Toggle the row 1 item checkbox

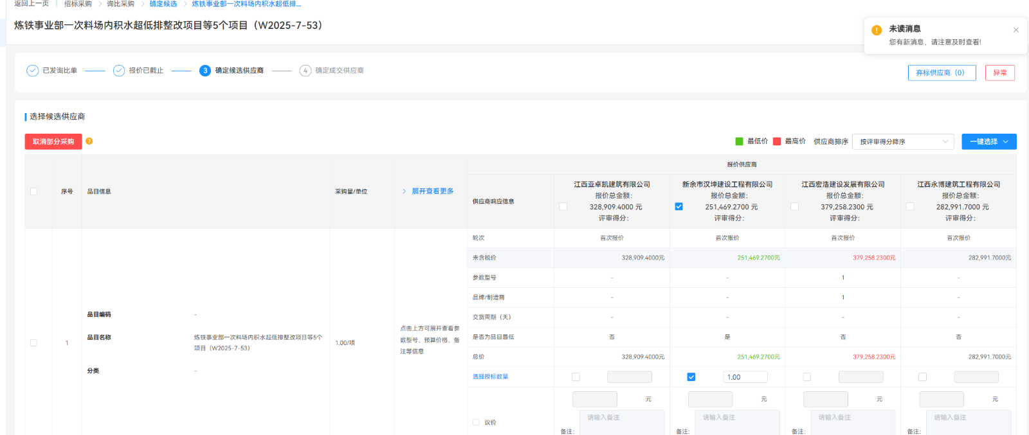[x=34, y=343]
